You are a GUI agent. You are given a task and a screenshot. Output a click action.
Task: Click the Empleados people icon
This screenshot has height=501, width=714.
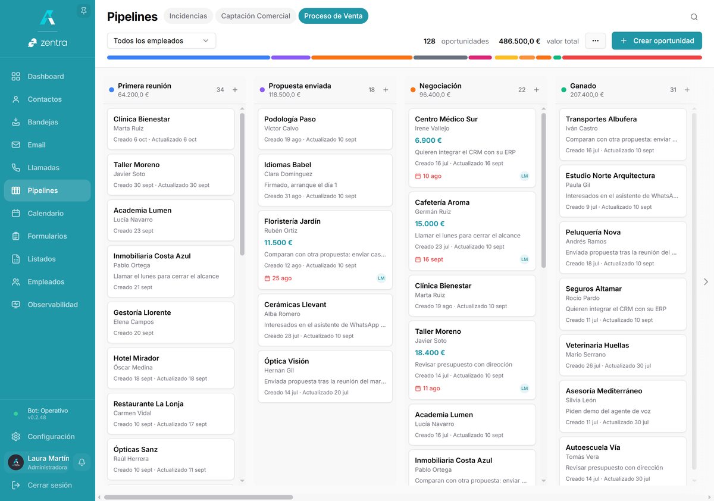click(16, 281)
